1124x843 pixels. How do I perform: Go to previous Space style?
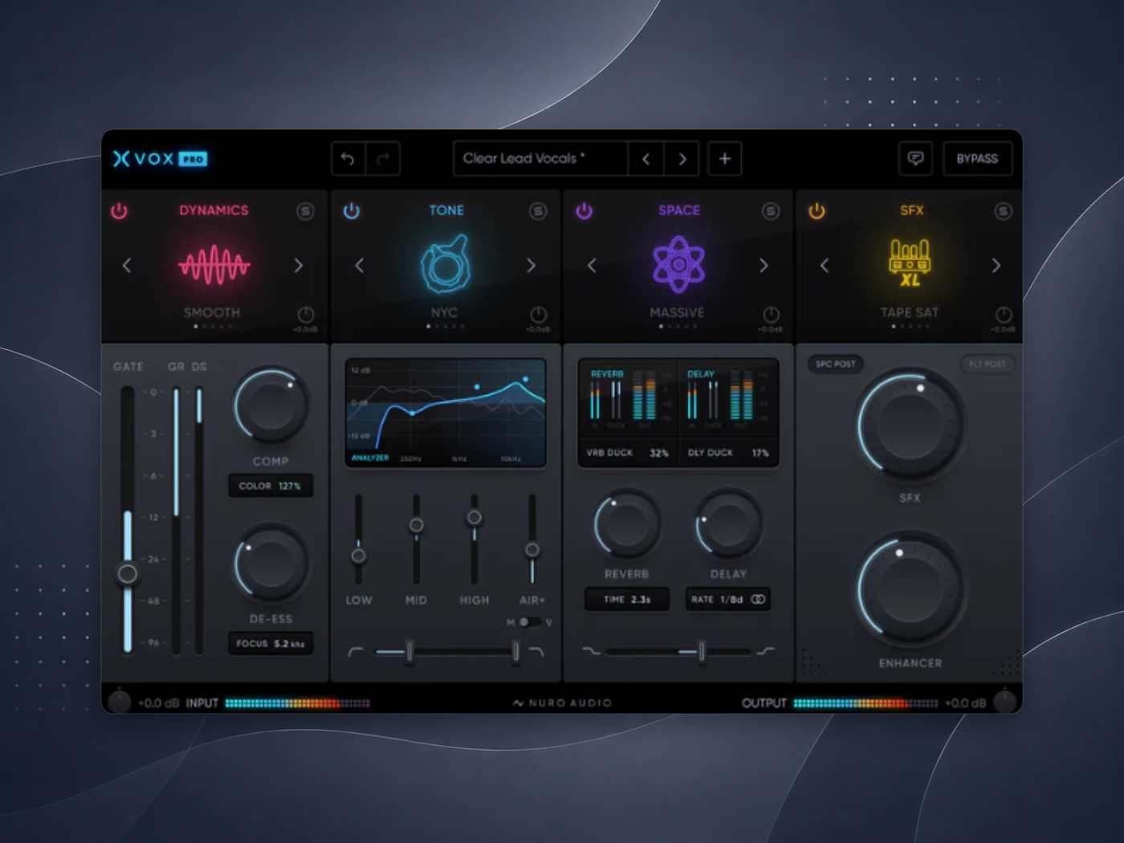pyautogui.click(x=592, y=265)
